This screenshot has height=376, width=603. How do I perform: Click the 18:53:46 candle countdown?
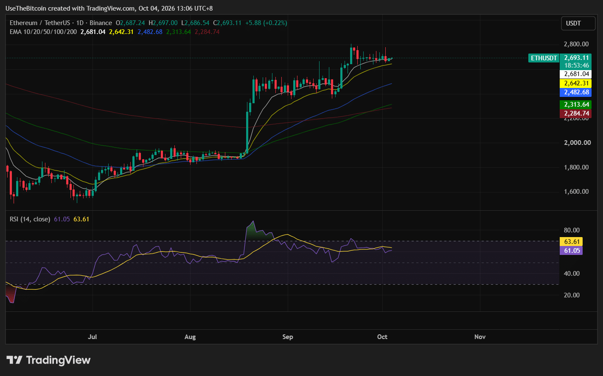[x=575, y=66]
